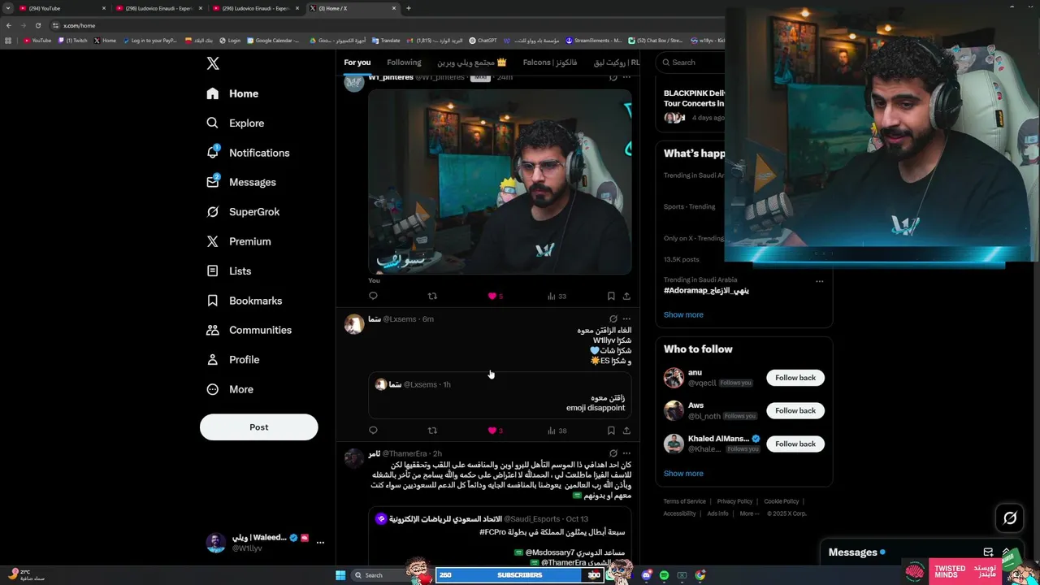The height and width of the screenshot is (585, 1040).
Task: Open the Falcons timeline tab
Action: 550,63
